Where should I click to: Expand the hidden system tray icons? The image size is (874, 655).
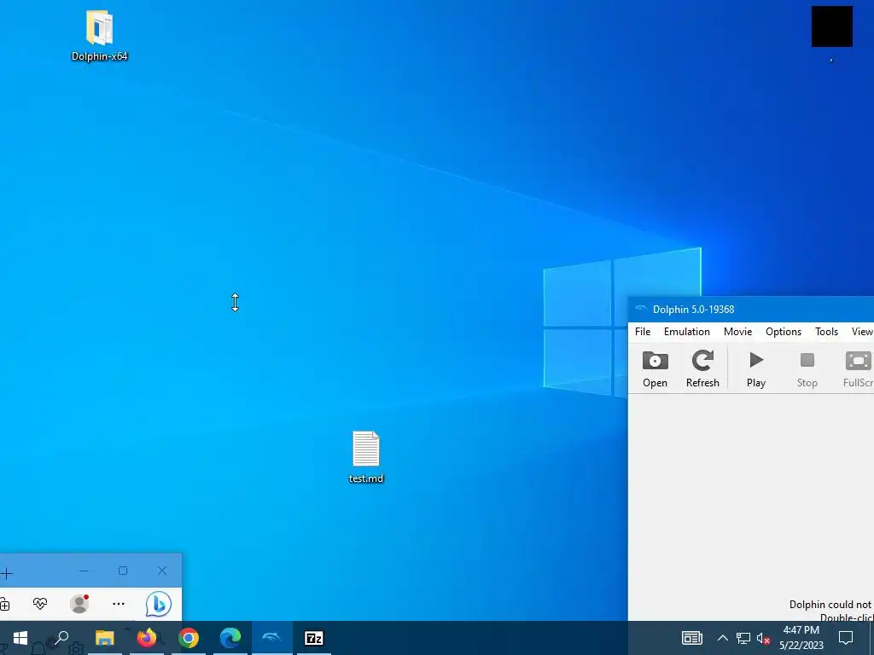pyautogui.click(x=722, y=638)
